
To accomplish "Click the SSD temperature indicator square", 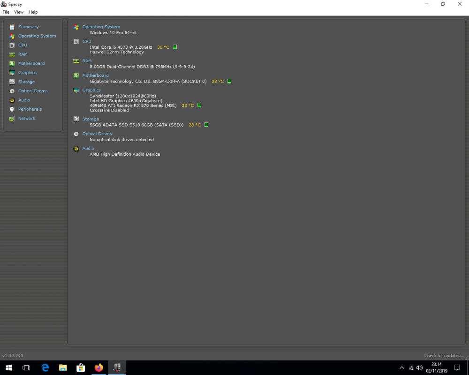I will coord(206,125).
